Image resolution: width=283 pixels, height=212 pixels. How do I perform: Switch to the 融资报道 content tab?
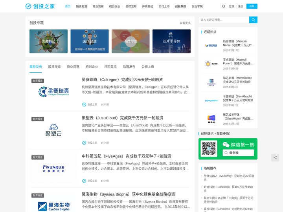54,67
